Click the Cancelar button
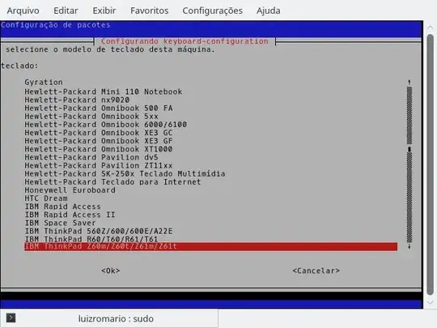The image size is (437, 328). coord(316,270)
